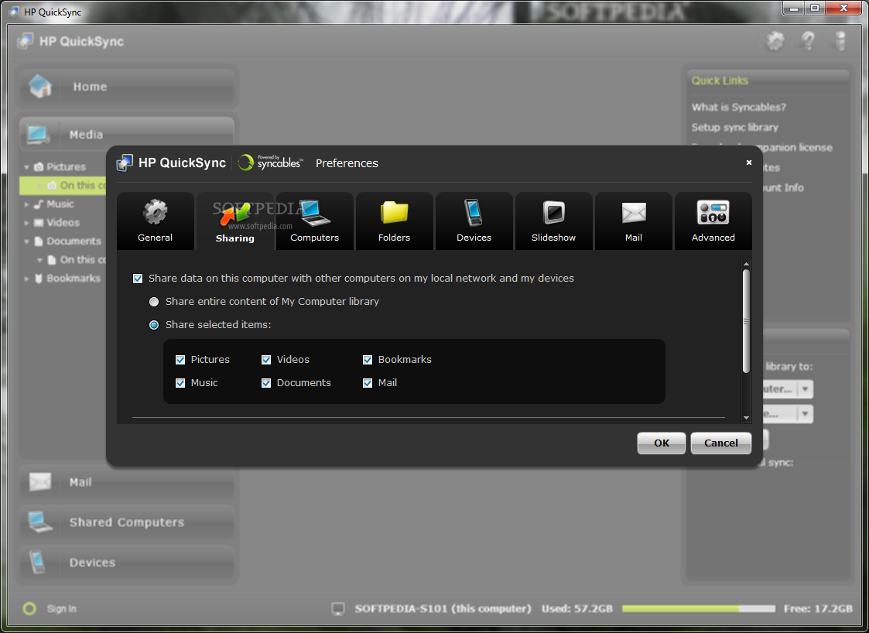This screenshot has height=633, width=869.
Task: Open the Folders yellow folder icon
Action: (x=394, y=213)
